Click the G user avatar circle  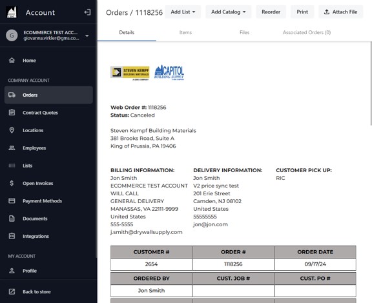pyautogui.click(x=12, y=35)
